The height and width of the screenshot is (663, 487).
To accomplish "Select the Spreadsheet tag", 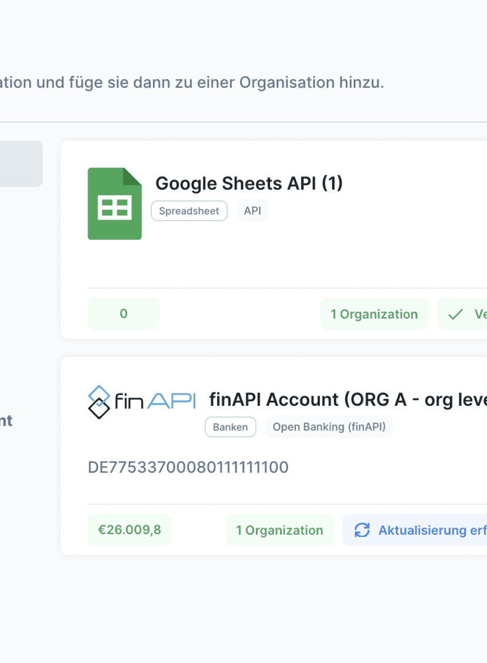I will (189, 211).
